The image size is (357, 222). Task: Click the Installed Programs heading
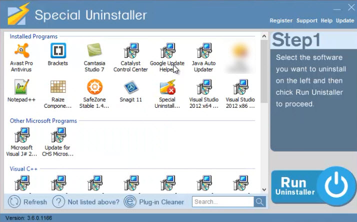tap(33, 36)
